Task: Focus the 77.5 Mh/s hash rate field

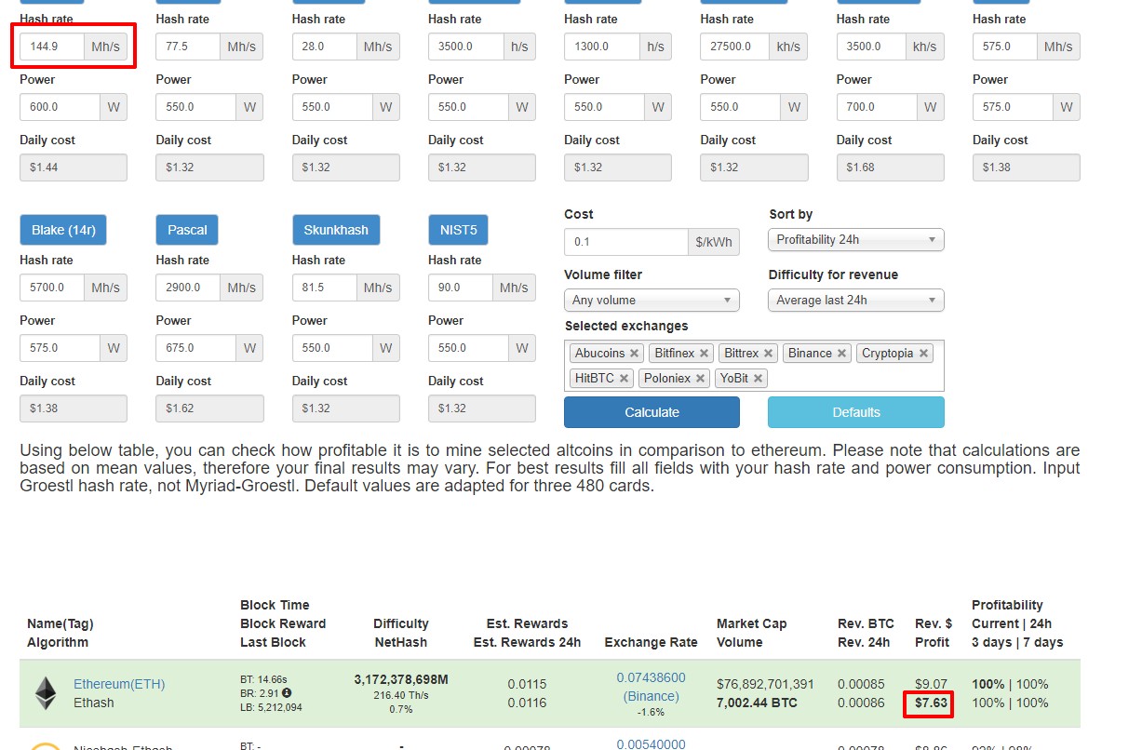Action: tap(188, 47)
